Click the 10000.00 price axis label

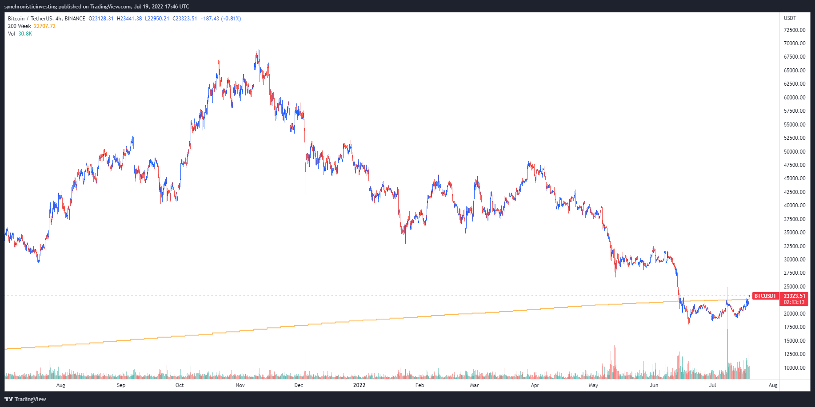tap(794, 368)
